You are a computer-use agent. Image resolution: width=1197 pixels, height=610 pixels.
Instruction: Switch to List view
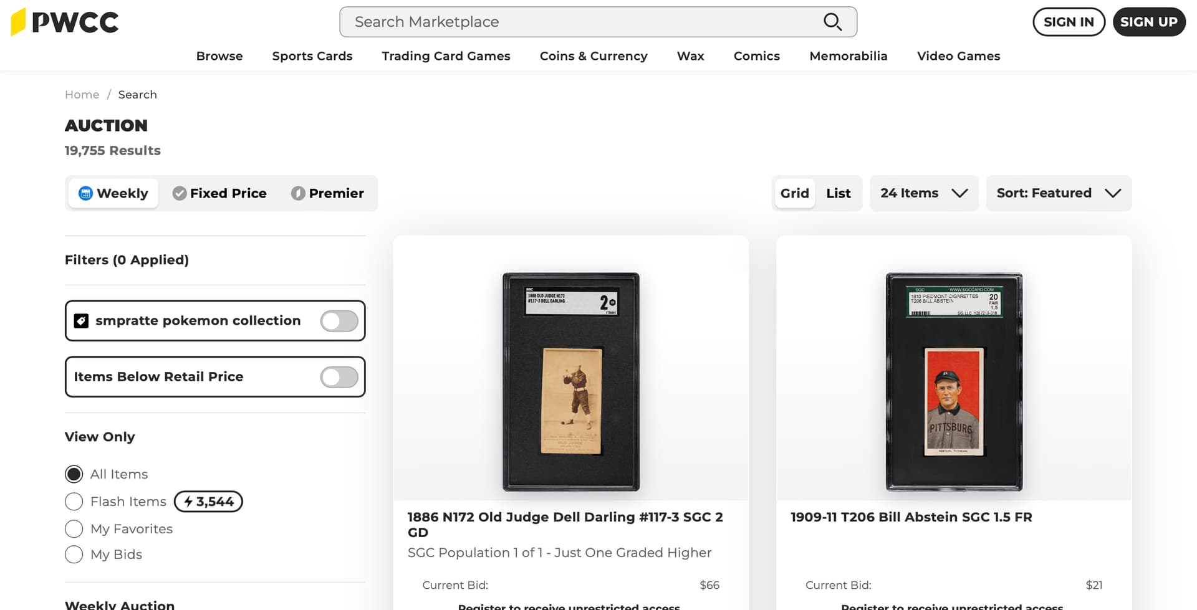pyautogui.click(x=839, y=193)
